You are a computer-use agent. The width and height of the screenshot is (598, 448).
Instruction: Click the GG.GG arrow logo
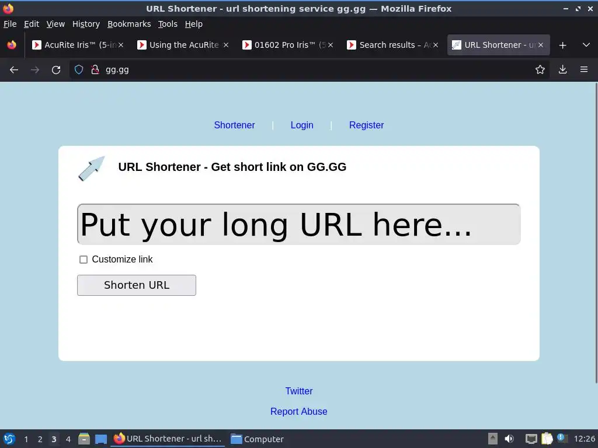(92, 169)
